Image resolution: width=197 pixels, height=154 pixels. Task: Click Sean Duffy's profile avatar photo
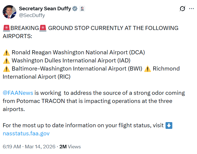9,12
